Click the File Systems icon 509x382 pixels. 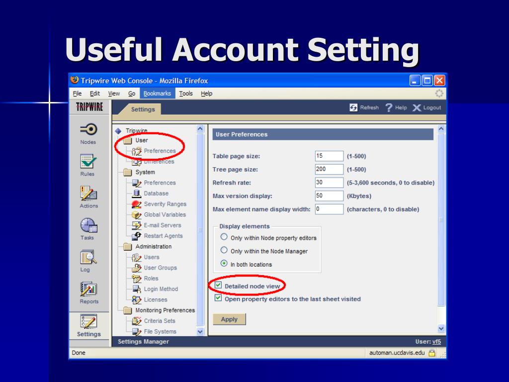point(137,332)
